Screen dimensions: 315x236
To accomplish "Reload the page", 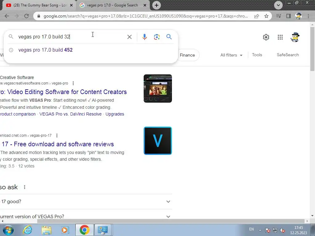I will point(26,16).
